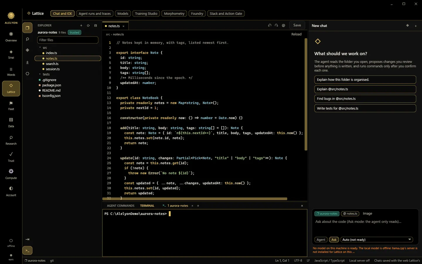Toggle the notes.ts context chip
This screenshot has height=264, width=422.
[350, 214]
